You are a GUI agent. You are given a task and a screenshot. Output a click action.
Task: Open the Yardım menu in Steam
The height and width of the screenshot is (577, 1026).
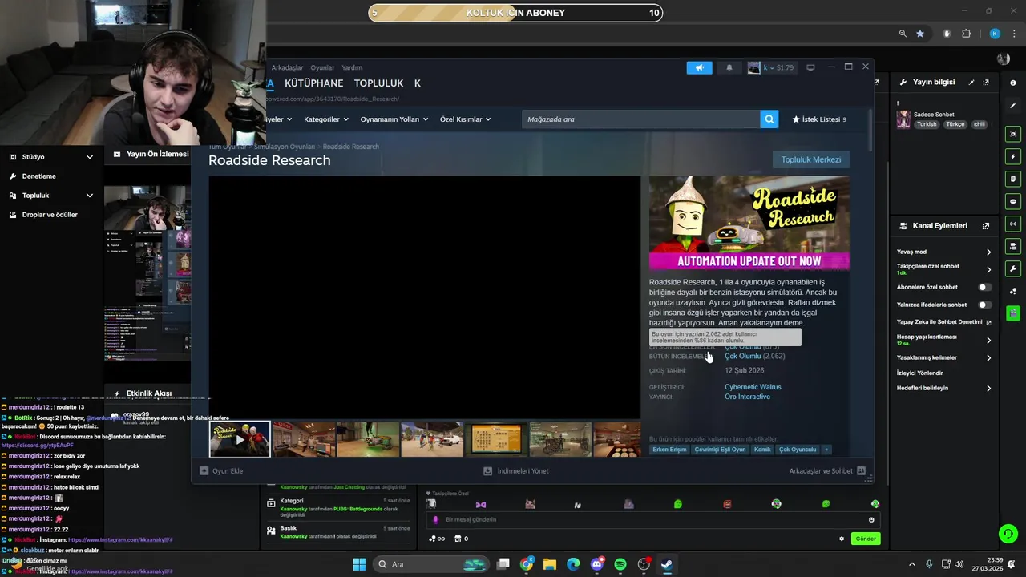click(x=352, y=67)
